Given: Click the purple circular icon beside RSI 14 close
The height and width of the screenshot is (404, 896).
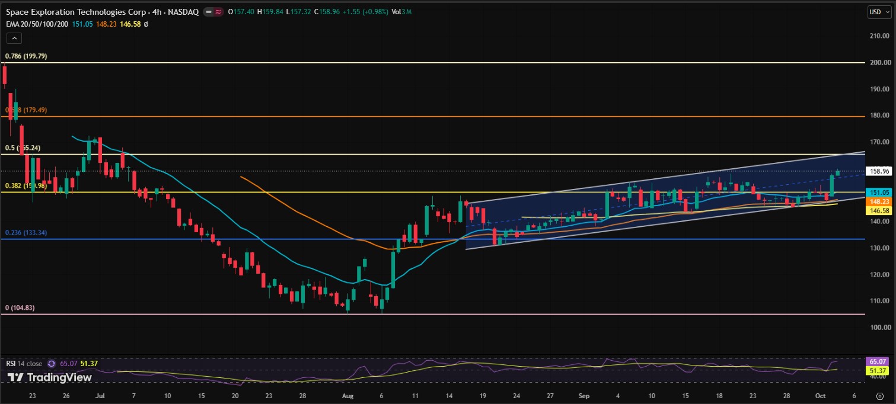Looking at the screenshot, I should click(x=52, y=364).
